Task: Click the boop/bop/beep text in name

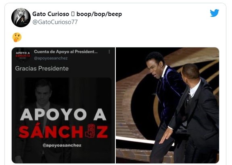Action: click(99, 14)
